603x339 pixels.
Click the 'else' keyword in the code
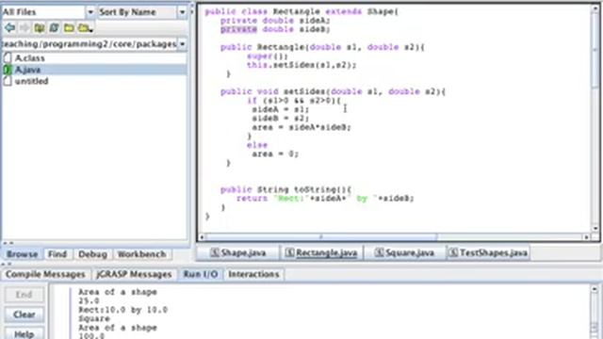point(257,145)
